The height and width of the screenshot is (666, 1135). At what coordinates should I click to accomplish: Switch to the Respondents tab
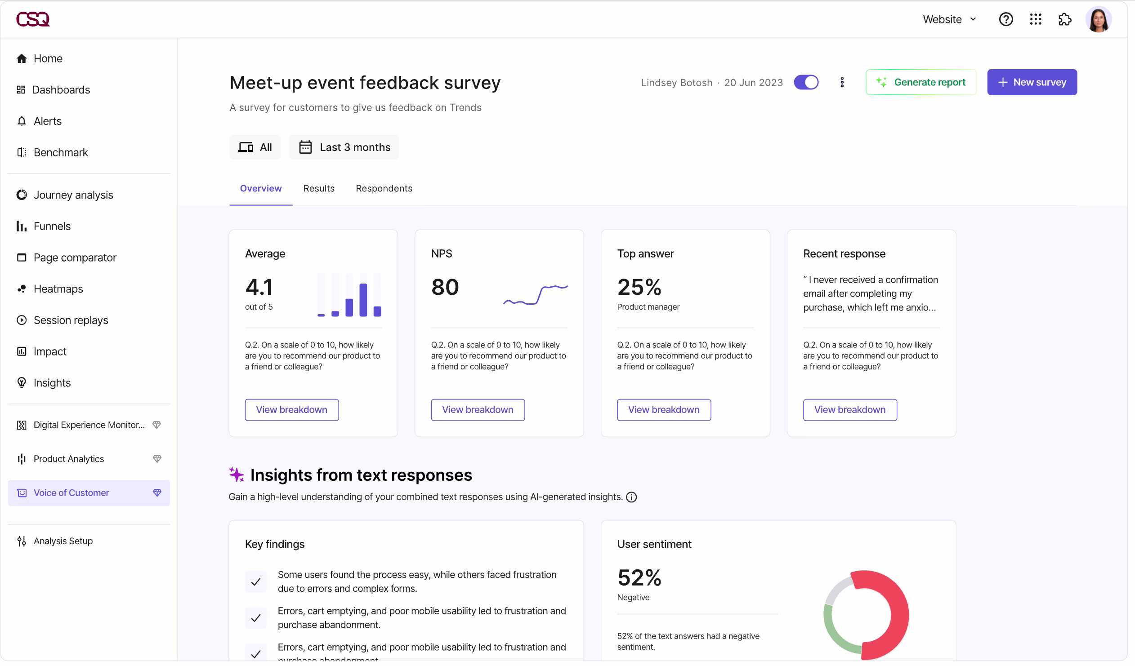(384, 189)
